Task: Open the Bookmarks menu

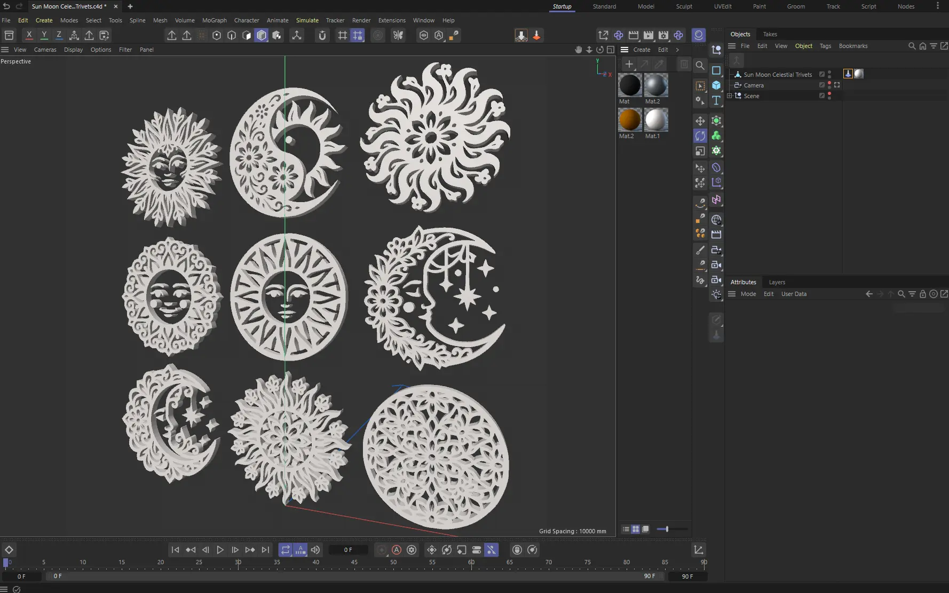Action: tap(853, 46)
